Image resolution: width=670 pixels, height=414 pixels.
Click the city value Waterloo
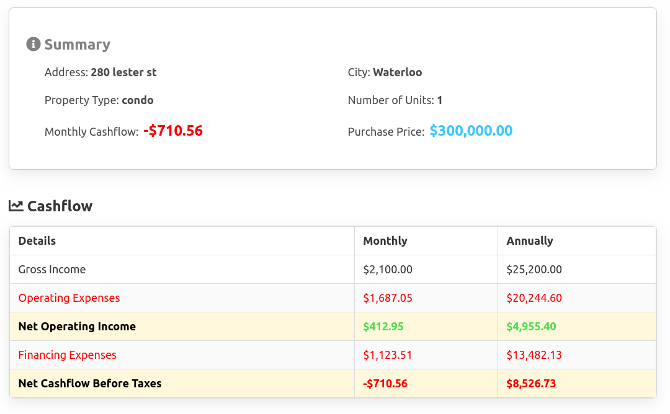pyautogui.click(x=397, y=73)
